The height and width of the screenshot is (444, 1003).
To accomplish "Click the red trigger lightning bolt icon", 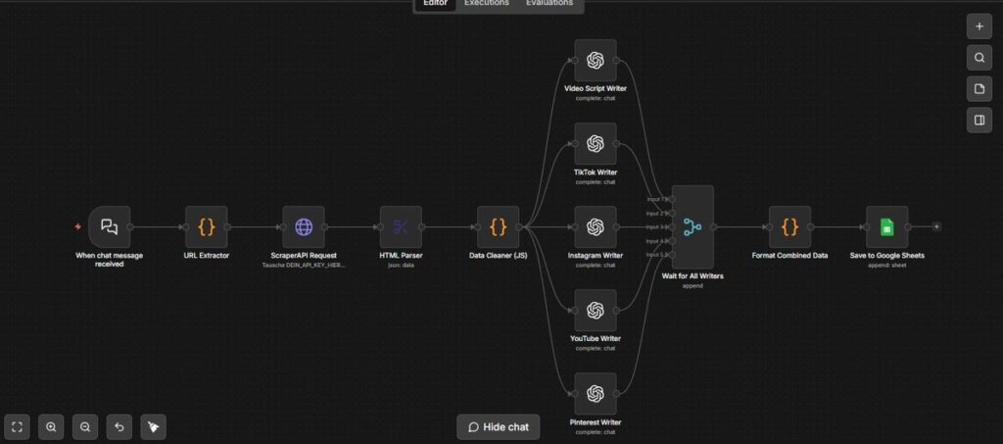I will 78,226.
